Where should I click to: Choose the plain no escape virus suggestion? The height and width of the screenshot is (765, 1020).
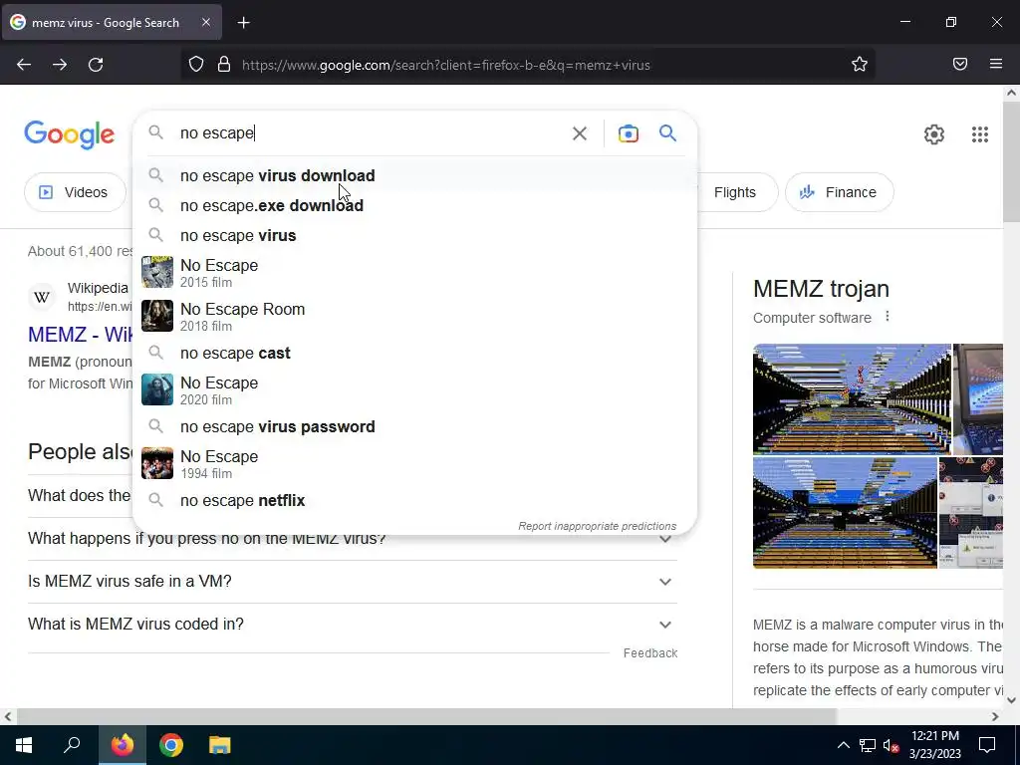414,235
